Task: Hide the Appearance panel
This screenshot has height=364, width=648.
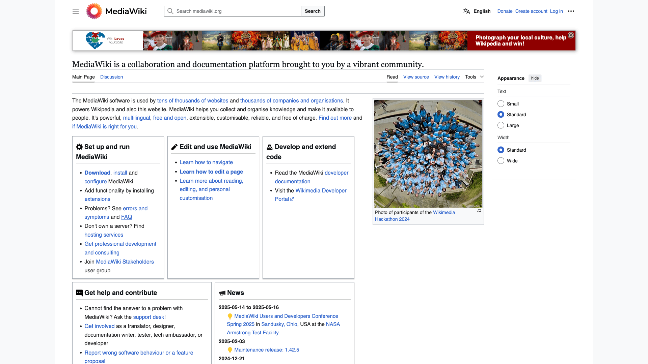Action: click(x=535, y=78)
